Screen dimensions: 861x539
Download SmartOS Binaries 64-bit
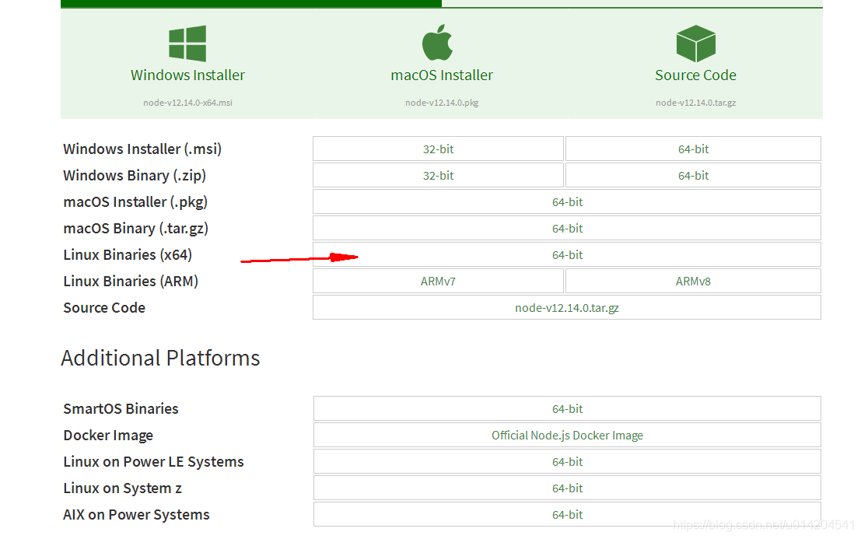(x=567, y=409)
